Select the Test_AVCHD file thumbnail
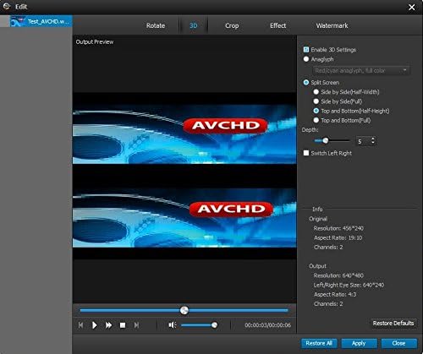 click(x=17, y=21)
